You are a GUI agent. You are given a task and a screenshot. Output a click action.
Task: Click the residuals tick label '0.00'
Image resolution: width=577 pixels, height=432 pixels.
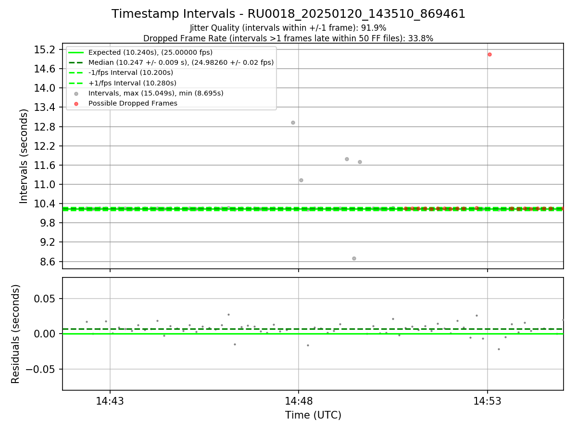coord(46,334)
